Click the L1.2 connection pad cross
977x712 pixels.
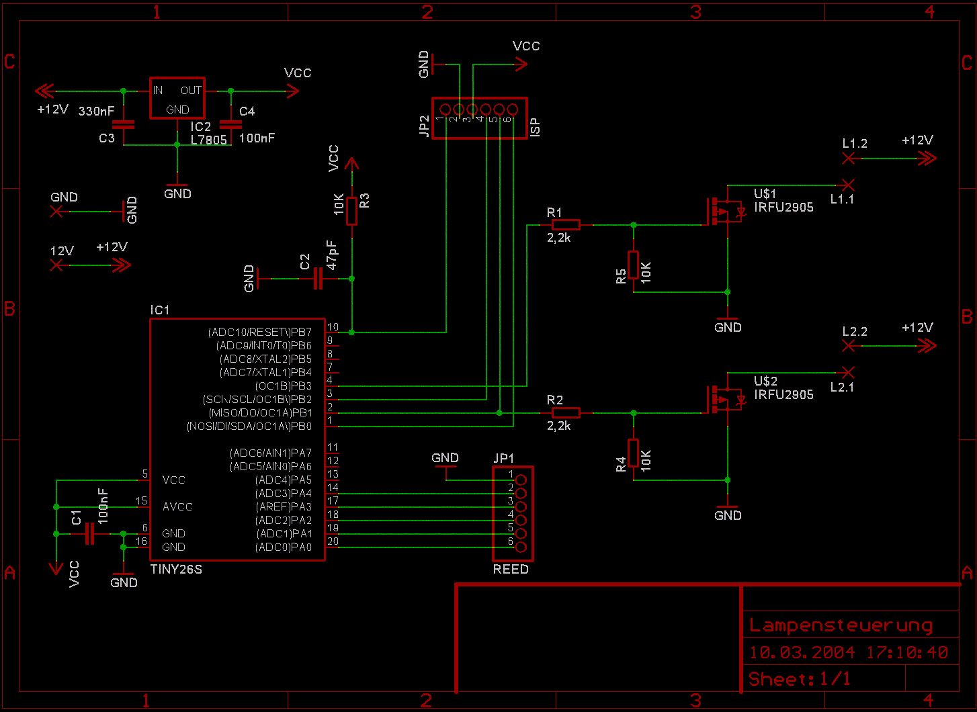[x=849, y=158]
